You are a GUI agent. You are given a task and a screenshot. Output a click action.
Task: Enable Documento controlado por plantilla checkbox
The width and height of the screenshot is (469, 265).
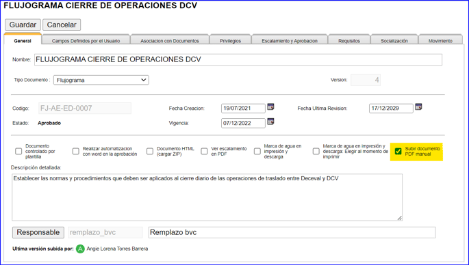tap(18, 152)
